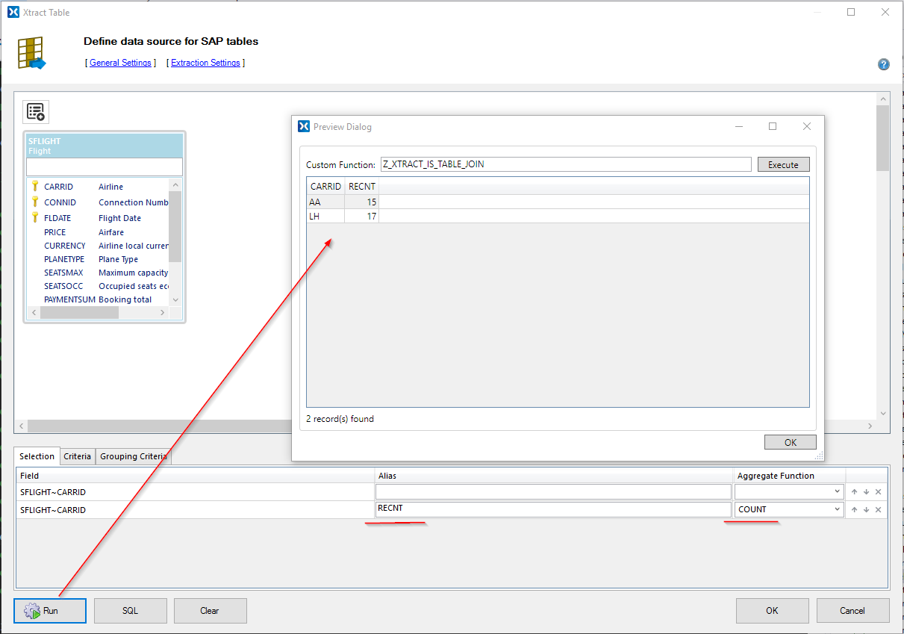Open the blue help question mark icon

click(x=883, y=64)
